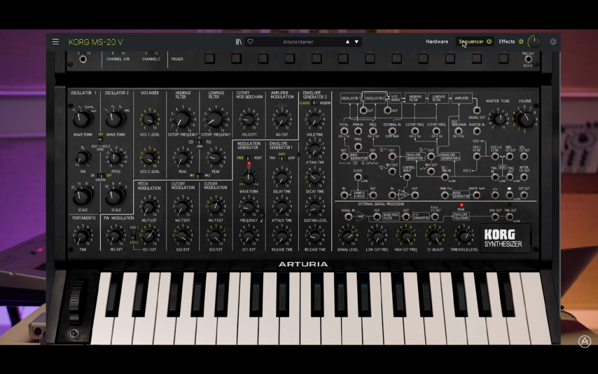598x374 pixels.
Task: Click the Threshold Level knob
Action: pyautogui.click(x=464, y=236)
